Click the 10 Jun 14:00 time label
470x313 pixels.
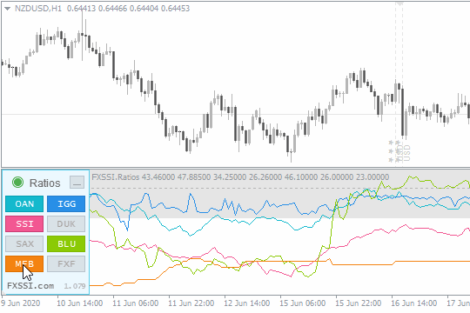(x=80, y=303)
